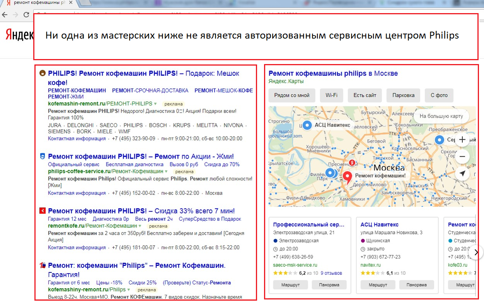This screenshot has width=484, height=301.
Task: Click the 'Яндекс.Карты' link
Action: [x=286, y=81]
